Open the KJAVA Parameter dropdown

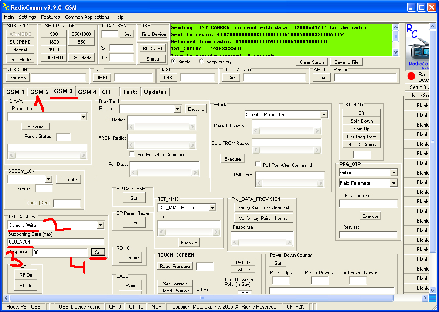click(x=83, y=117)
